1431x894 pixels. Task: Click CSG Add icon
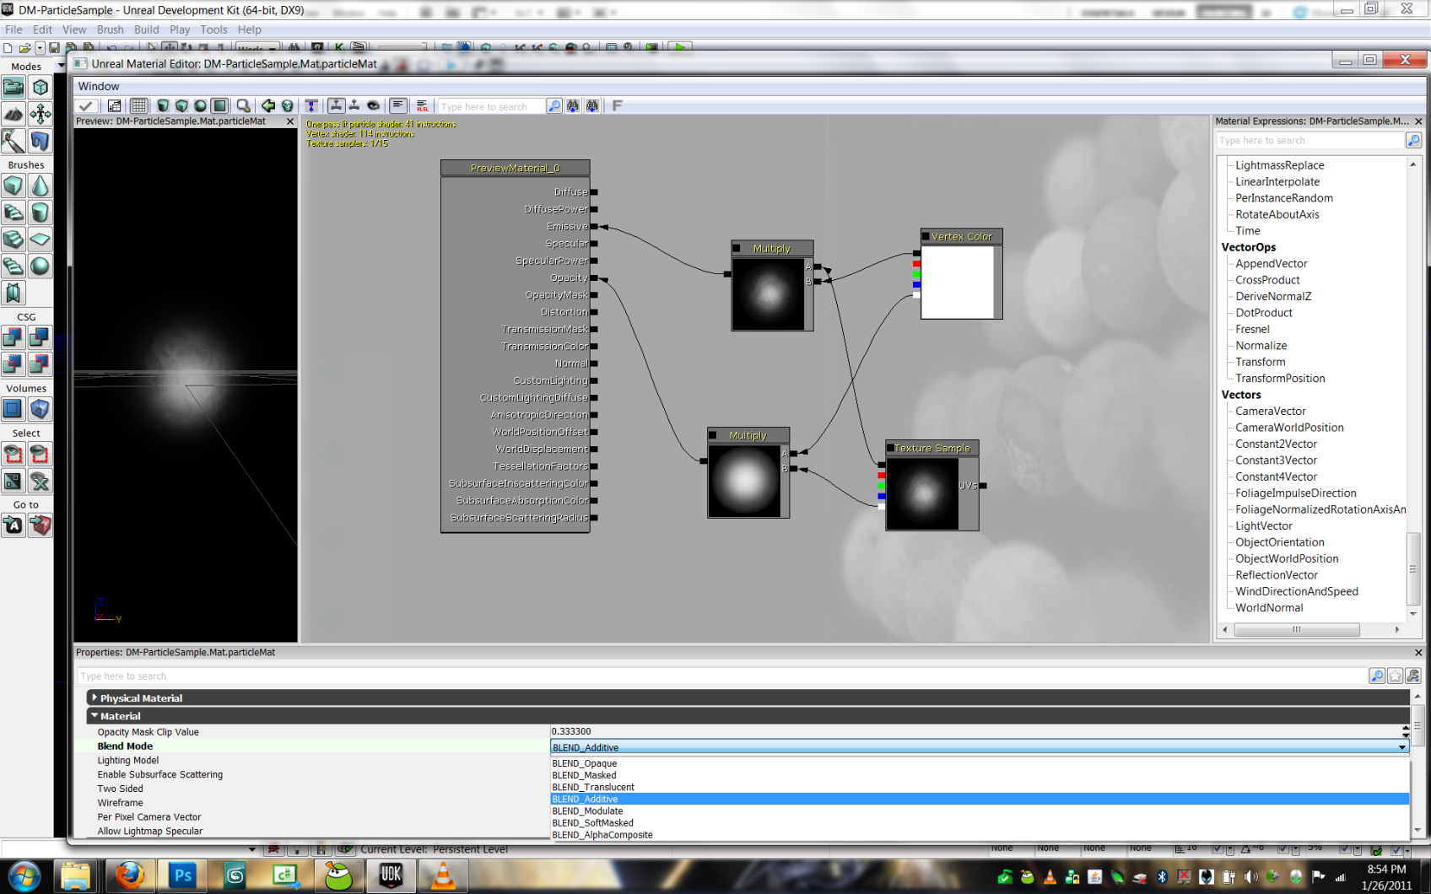[x=13, y=337]
